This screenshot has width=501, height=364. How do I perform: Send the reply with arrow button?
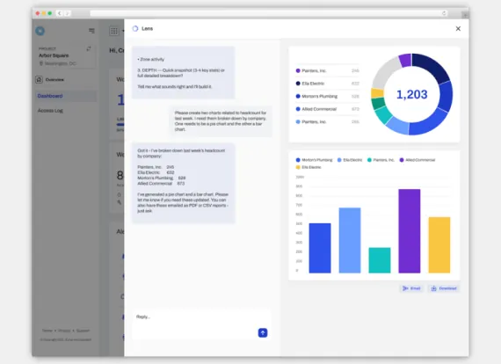pos(263,332)
